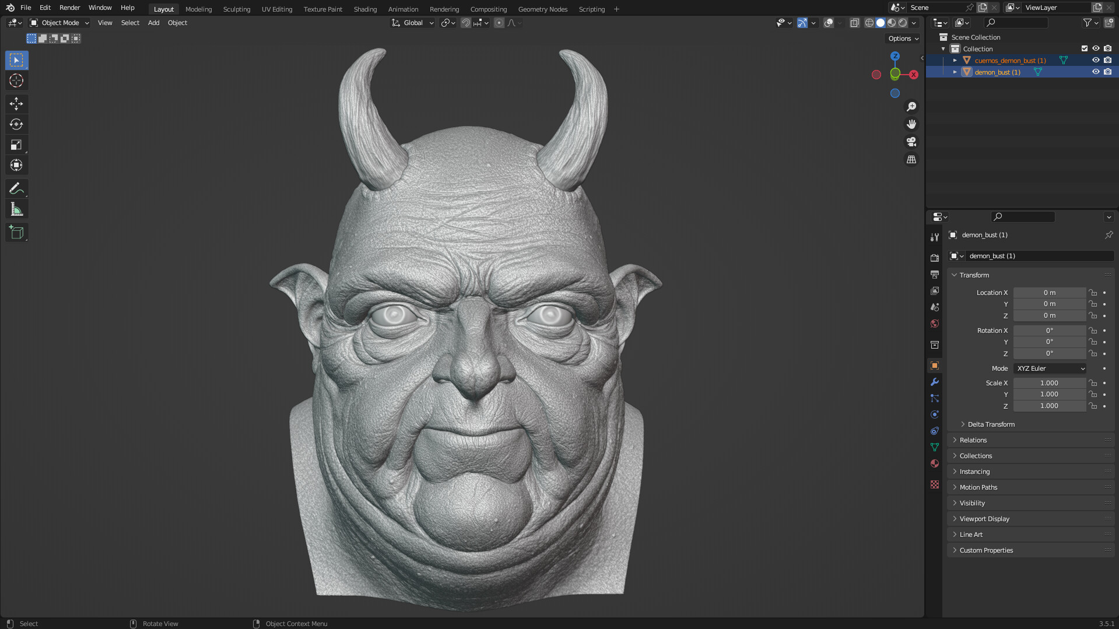The width and height of the screenshot is (1119, 629).
Task: Activate the Measure tool
Action: pos(16,209)
